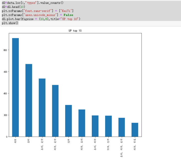The image size is (181, 159).
Task: Click the green False keyword
Action: pyautogui.click(x=68, y=15)
